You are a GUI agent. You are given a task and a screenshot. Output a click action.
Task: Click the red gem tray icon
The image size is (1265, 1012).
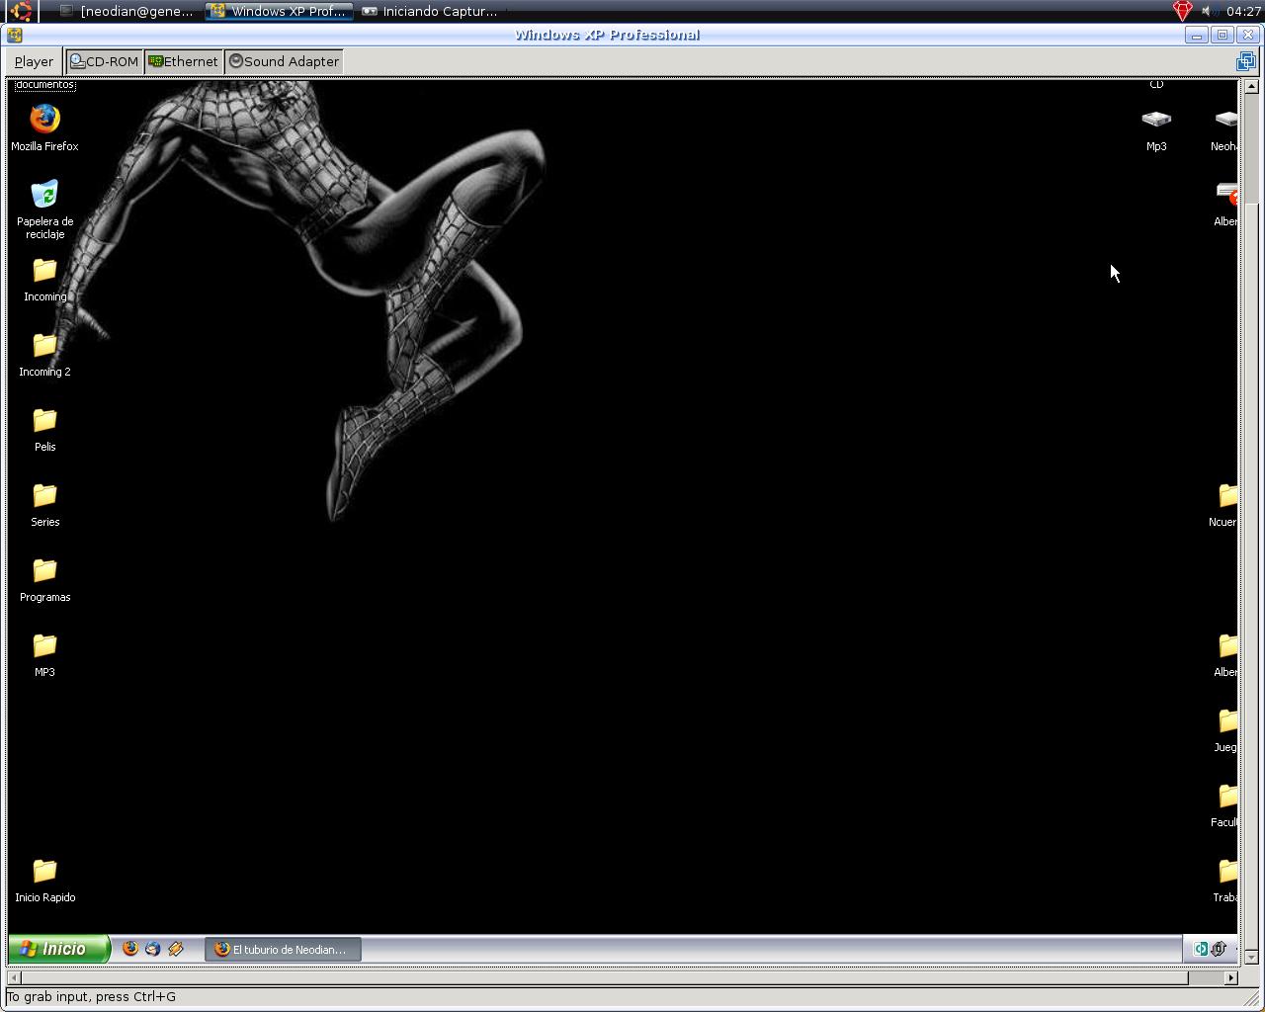(x=1182, y=11)
